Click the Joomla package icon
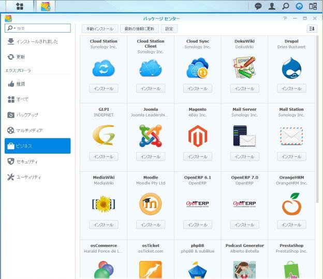The width and height of the screenshot is (323, 279). [151, 136]
